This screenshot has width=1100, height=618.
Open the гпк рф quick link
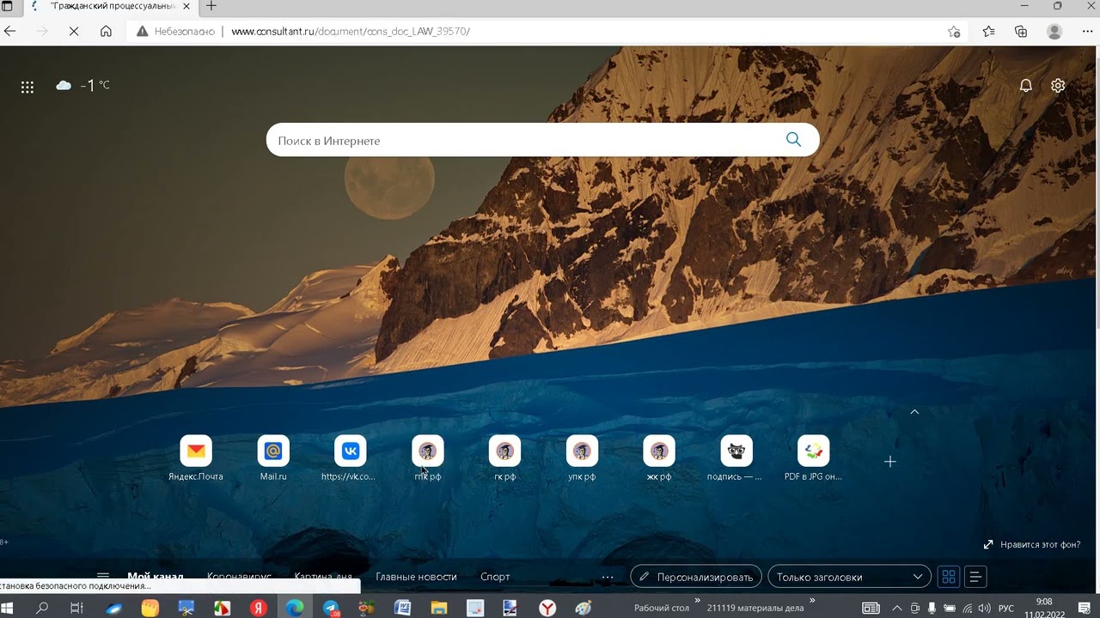click(x=427, y=458)
